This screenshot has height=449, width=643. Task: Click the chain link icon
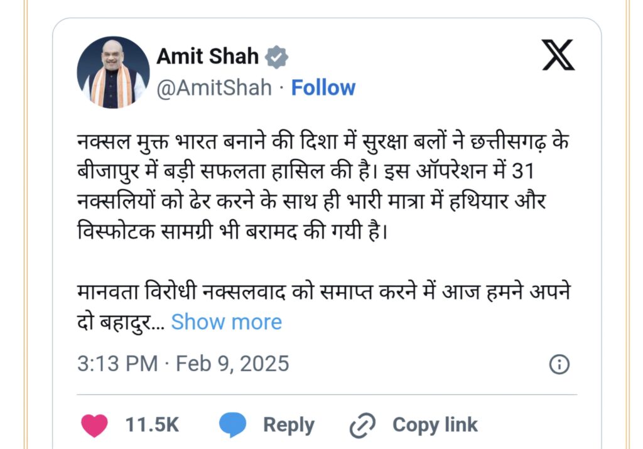(362, 426)
